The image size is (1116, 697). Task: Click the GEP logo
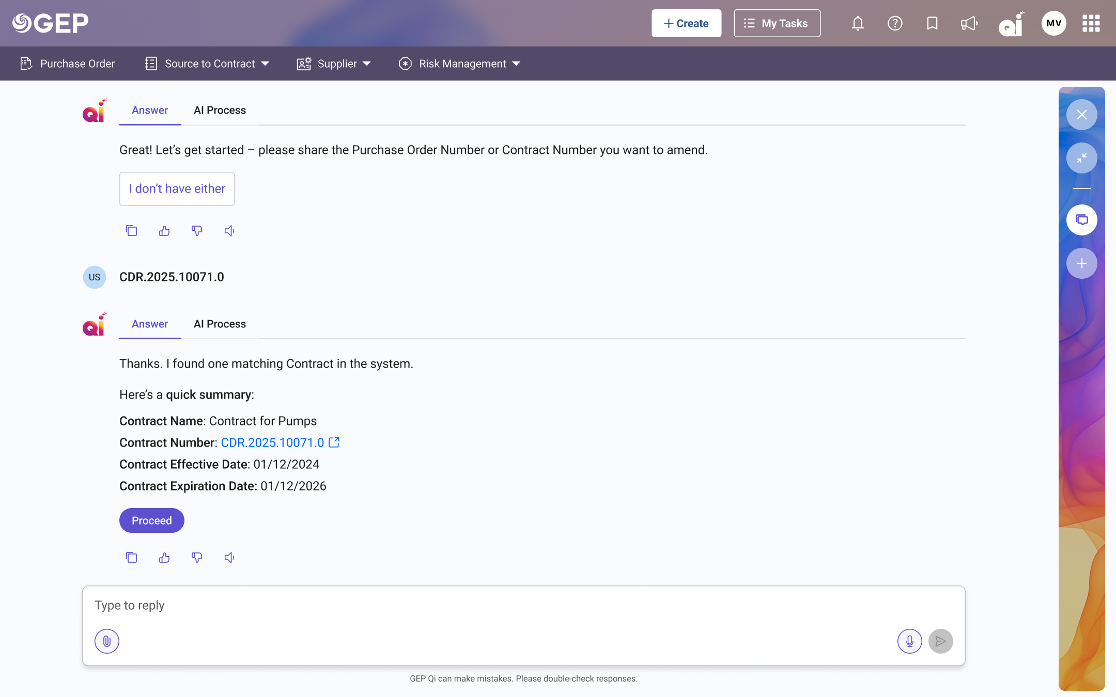coord(50,23)
